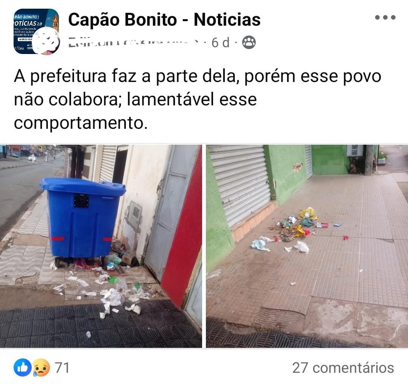Click the post text starting "A prefeitura faz"

coord(198,99)
